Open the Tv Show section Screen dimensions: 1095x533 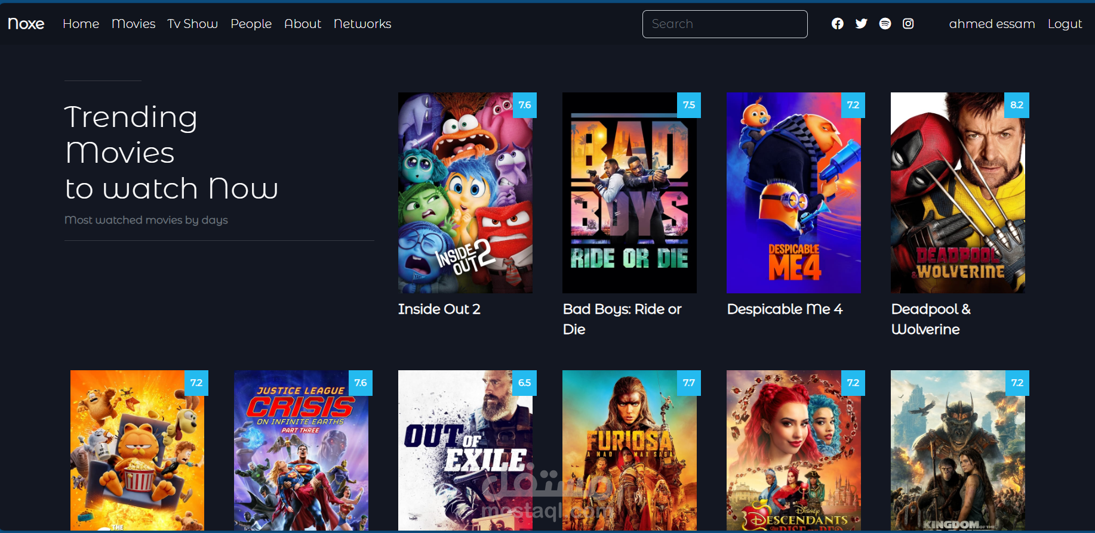click(x=192, y=24)
